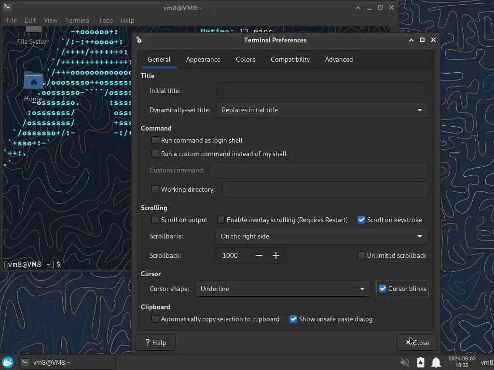Viewport: 494px width, 370px height.
Task: Go to the Advanced tab
Action: [x=339, y=59]
